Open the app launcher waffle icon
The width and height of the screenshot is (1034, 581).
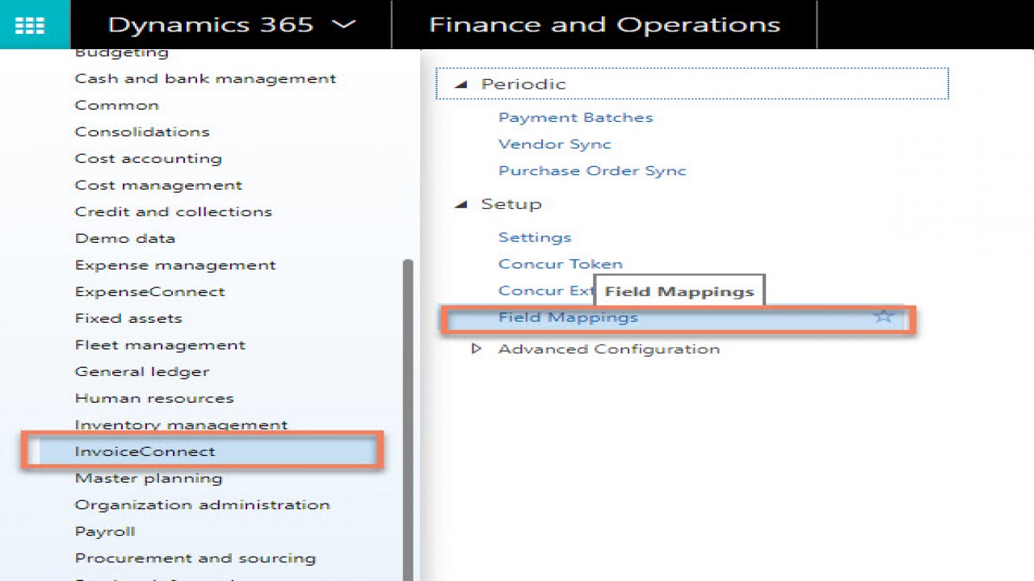(31, 25)
